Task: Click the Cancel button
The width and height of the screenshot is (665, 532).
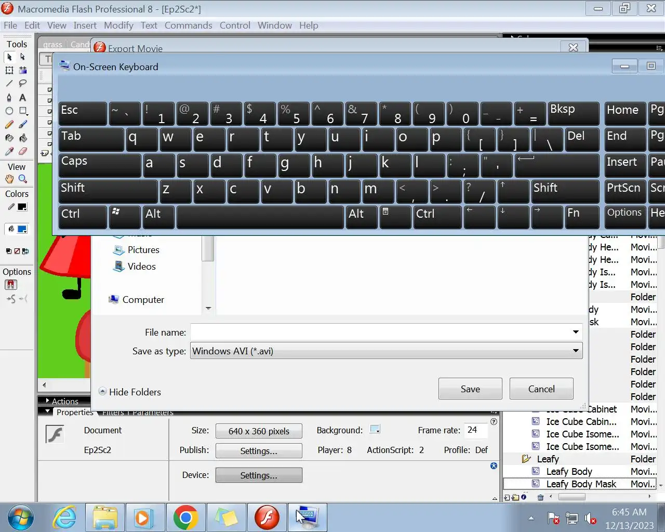Action: (x=541, y=389)
